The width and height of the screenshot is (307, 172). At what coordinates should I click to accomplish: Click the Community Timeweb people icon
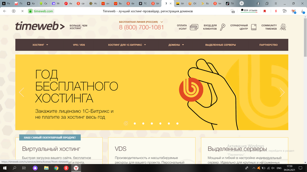(x=283, y=27)
